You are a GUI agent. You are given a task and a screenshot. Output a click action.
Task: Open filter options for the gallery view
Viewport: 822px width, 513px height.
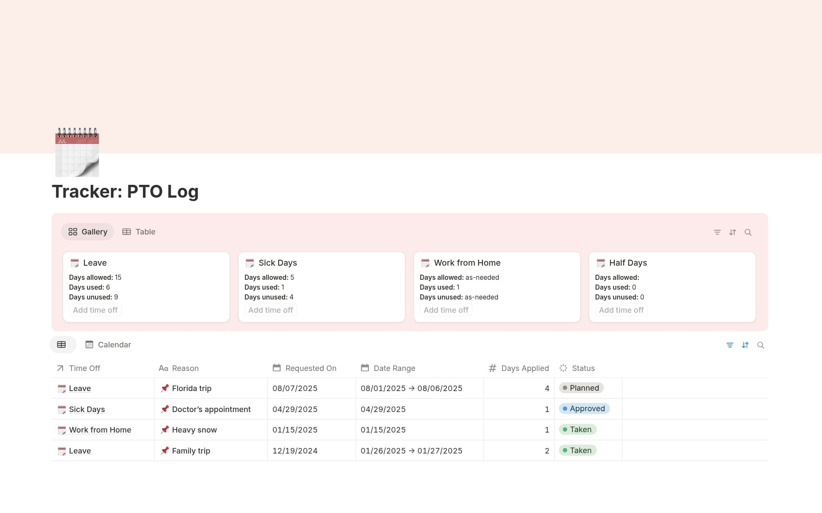click(x=717, y=232)
